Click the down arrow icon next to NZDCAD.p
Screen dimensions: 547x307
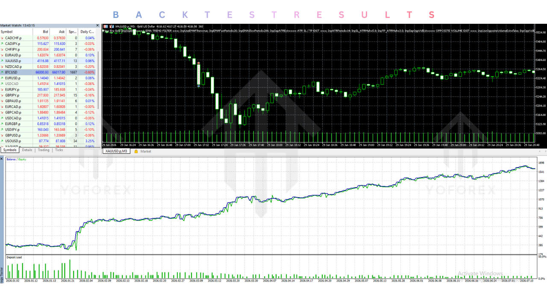3,67
